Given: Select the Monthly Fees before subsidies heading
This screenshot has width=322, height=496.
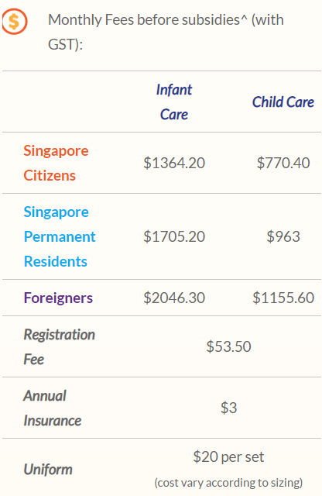Looking at the screenshot, I should click(x=166, y=32).
